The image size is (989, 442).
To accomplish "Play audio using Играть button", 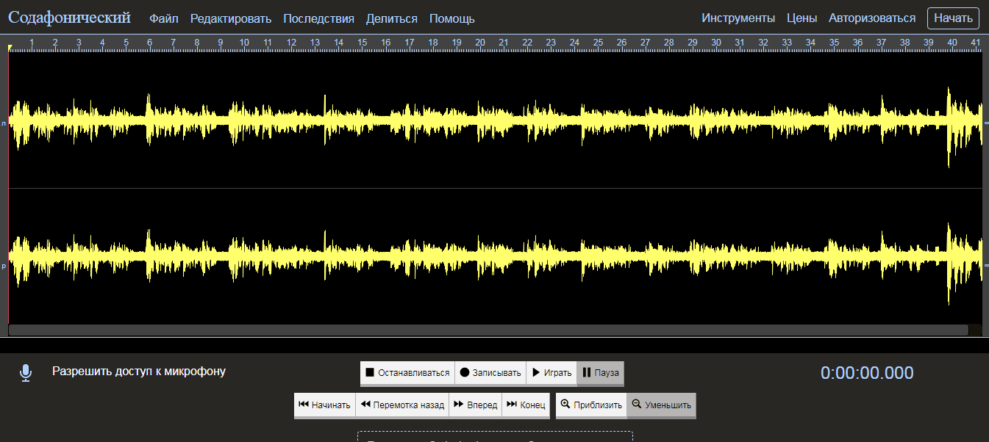I will pyautogui.click(x=551, y=373).
